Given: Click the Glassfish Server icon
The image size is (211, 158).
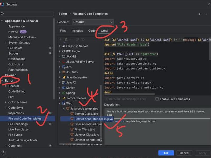Looking at the screenshot, I should point(64,46).
